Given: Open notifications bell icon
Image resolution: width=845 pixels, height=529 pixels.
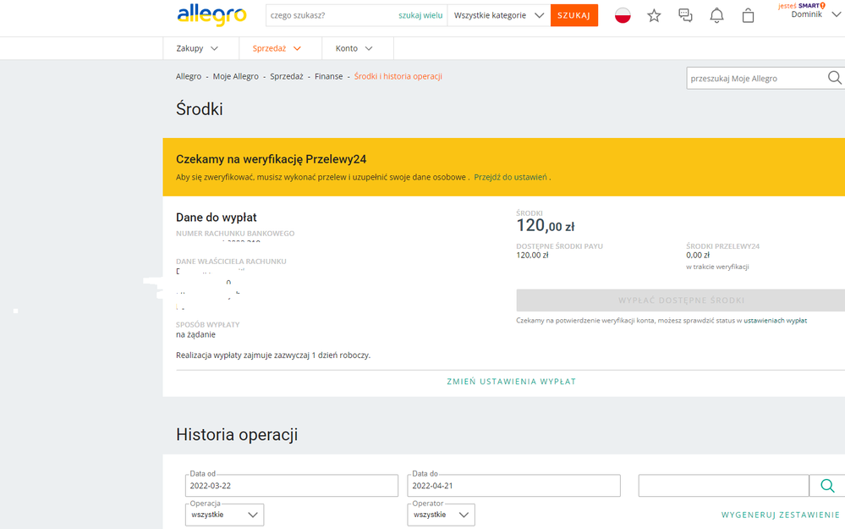Looking at the screenshot, I should 716,15.
